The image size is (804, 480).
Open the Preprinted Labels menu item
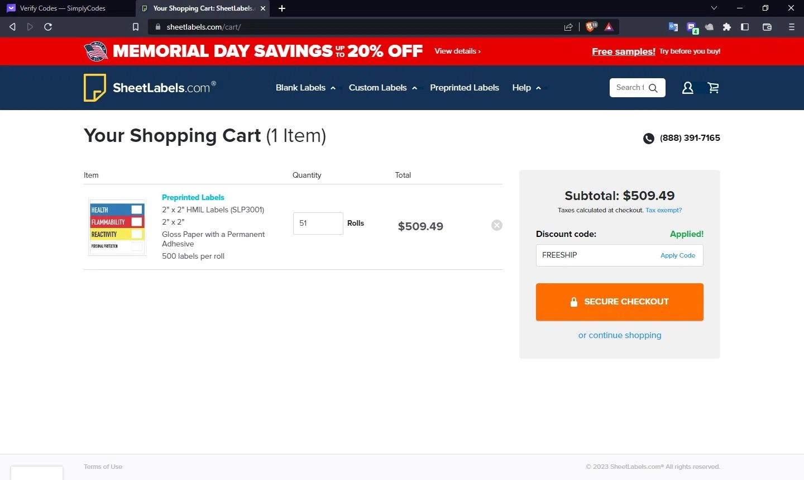(x=465, y=88)
